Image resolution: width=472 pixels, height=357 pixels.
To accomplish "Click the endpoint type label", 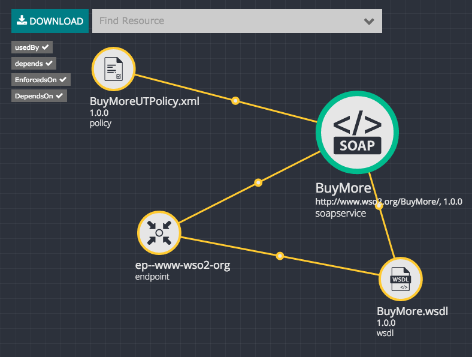I will pos(152,277).
